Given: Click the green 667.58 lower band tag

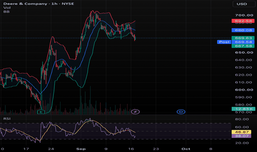Looking at the screenshot, I should point(243,46).
